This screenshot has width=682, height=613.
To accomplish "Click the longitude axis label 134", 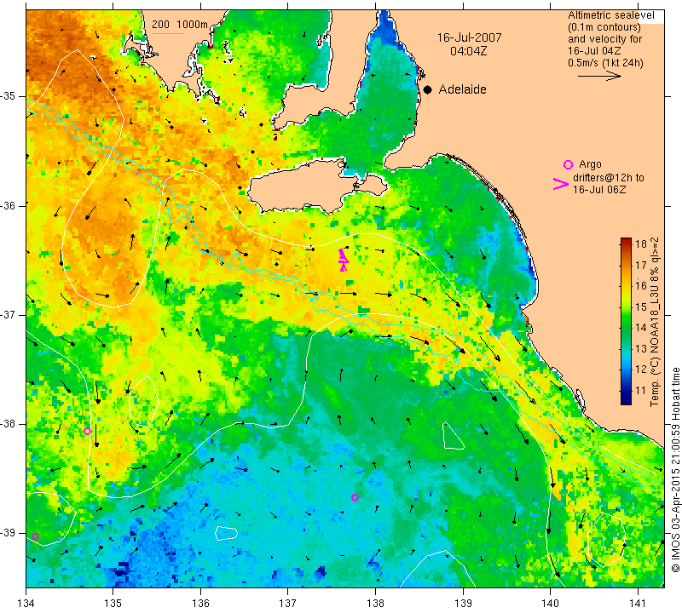I will point(26,603).
